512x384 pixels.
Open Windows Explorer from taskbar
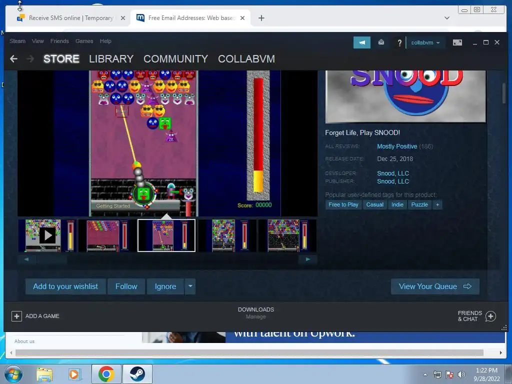coord(44,374)
